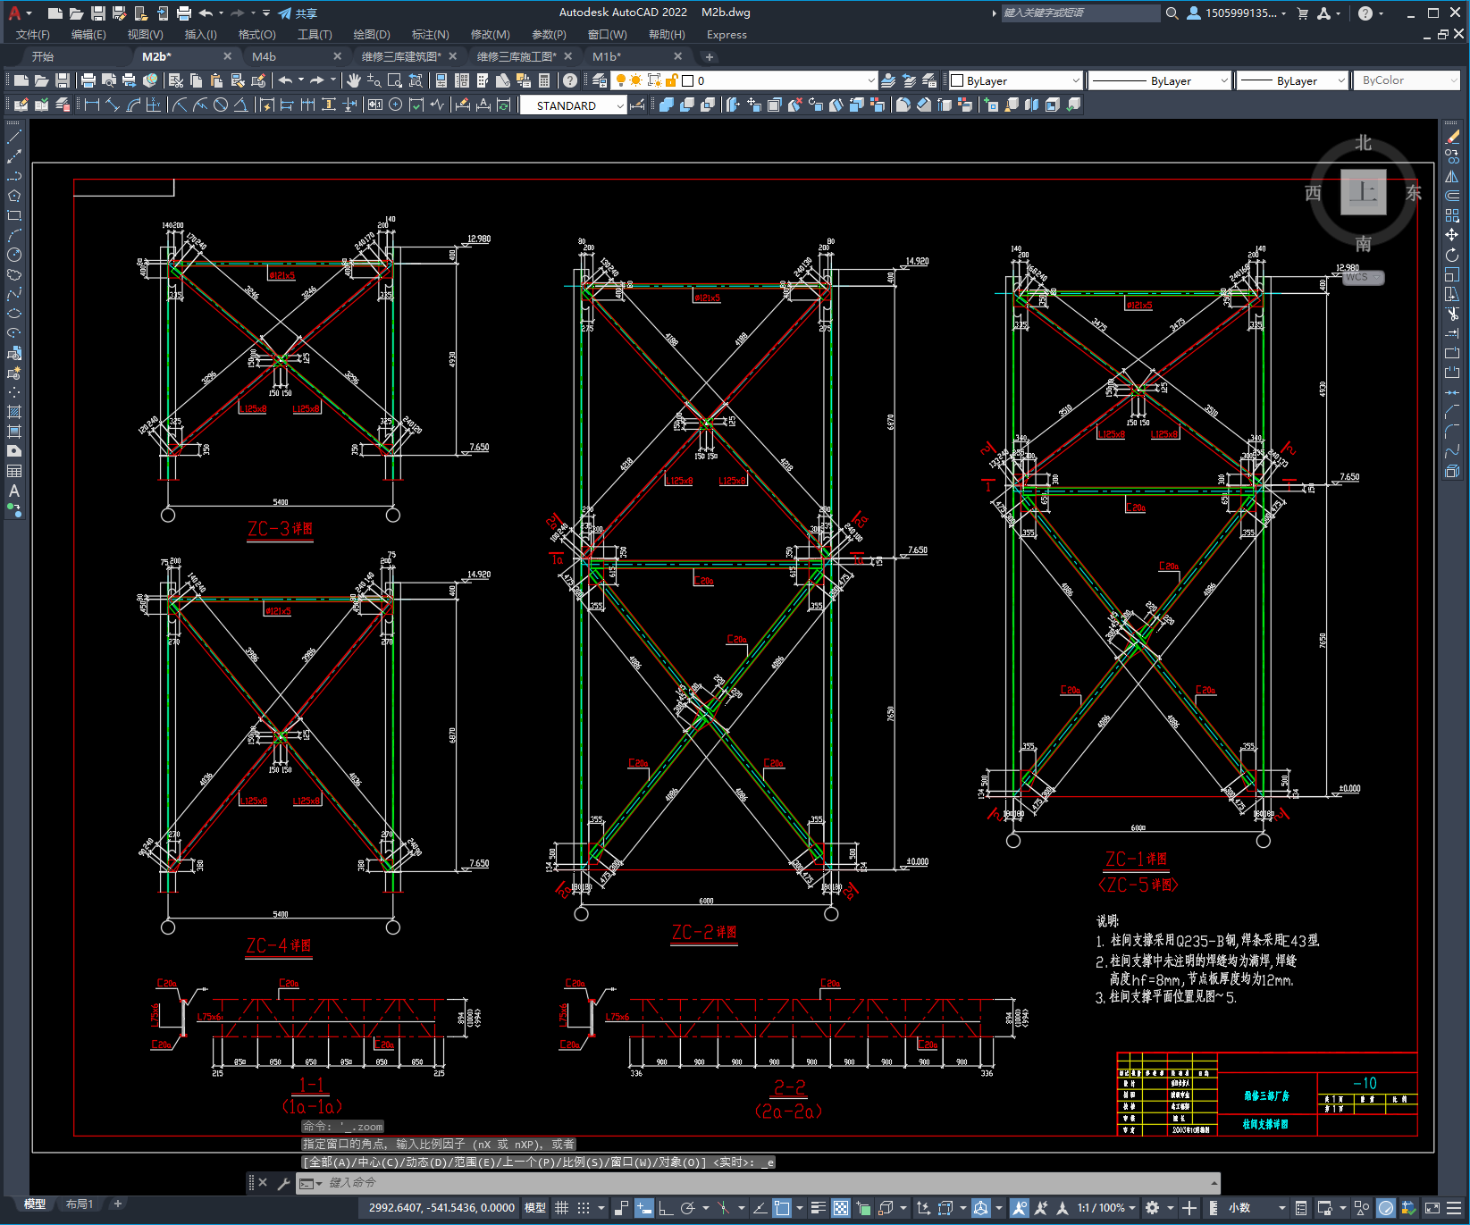Click the layer 0 white color swatch

tap(688, 80)
